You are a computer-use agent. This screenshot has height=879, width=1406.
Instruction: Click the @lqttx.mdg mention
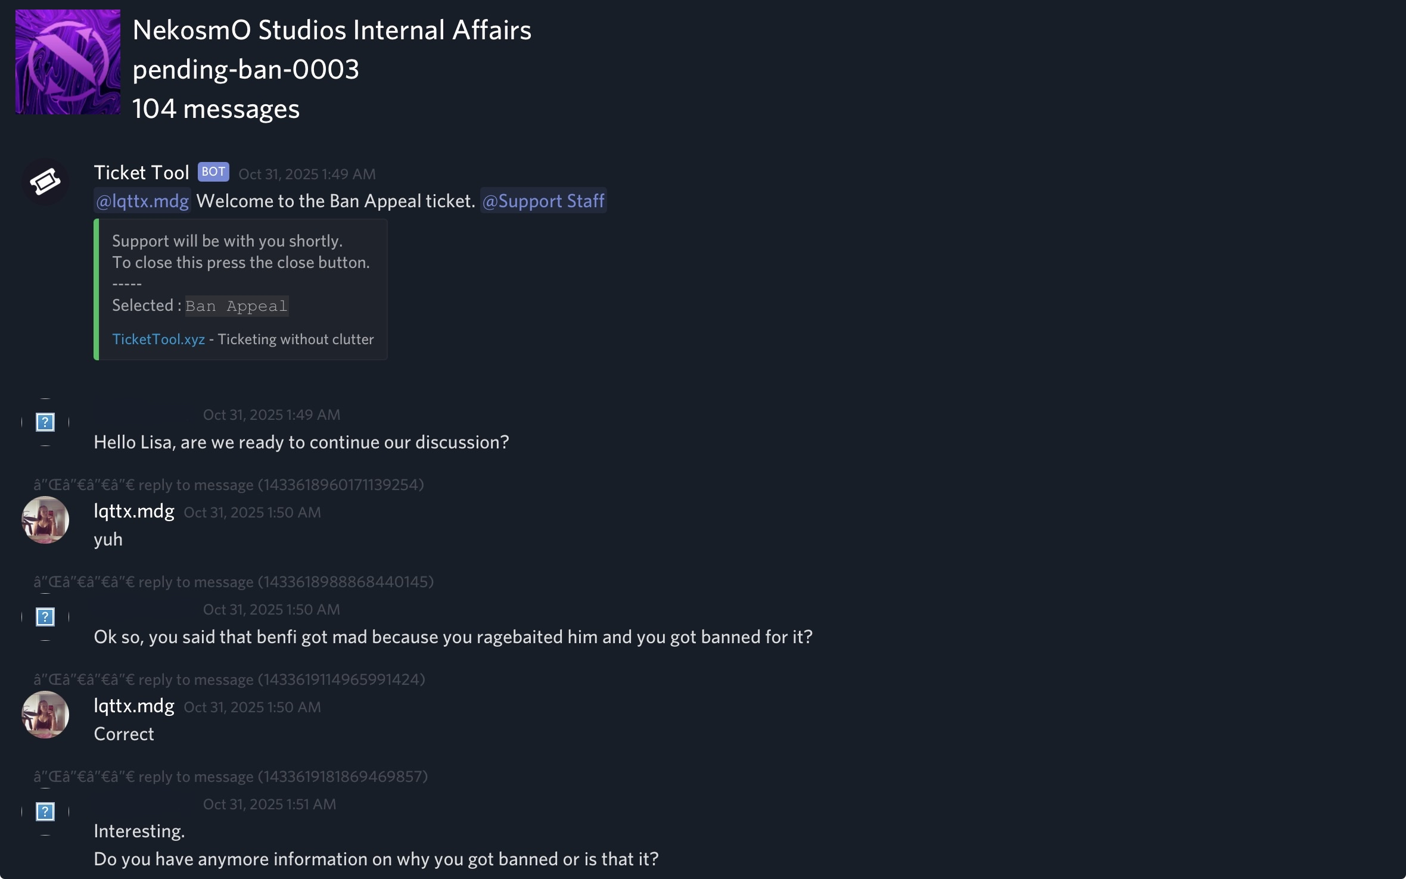click(142, 201)
